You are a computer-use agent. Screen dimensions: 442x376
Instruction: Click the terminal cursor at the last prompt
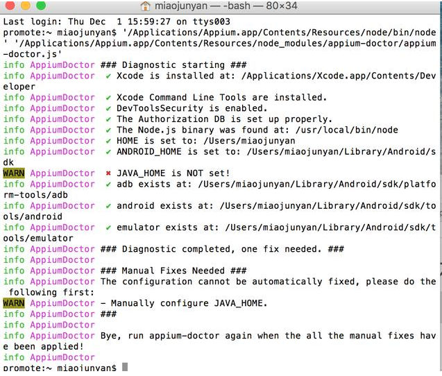(125, 368)
